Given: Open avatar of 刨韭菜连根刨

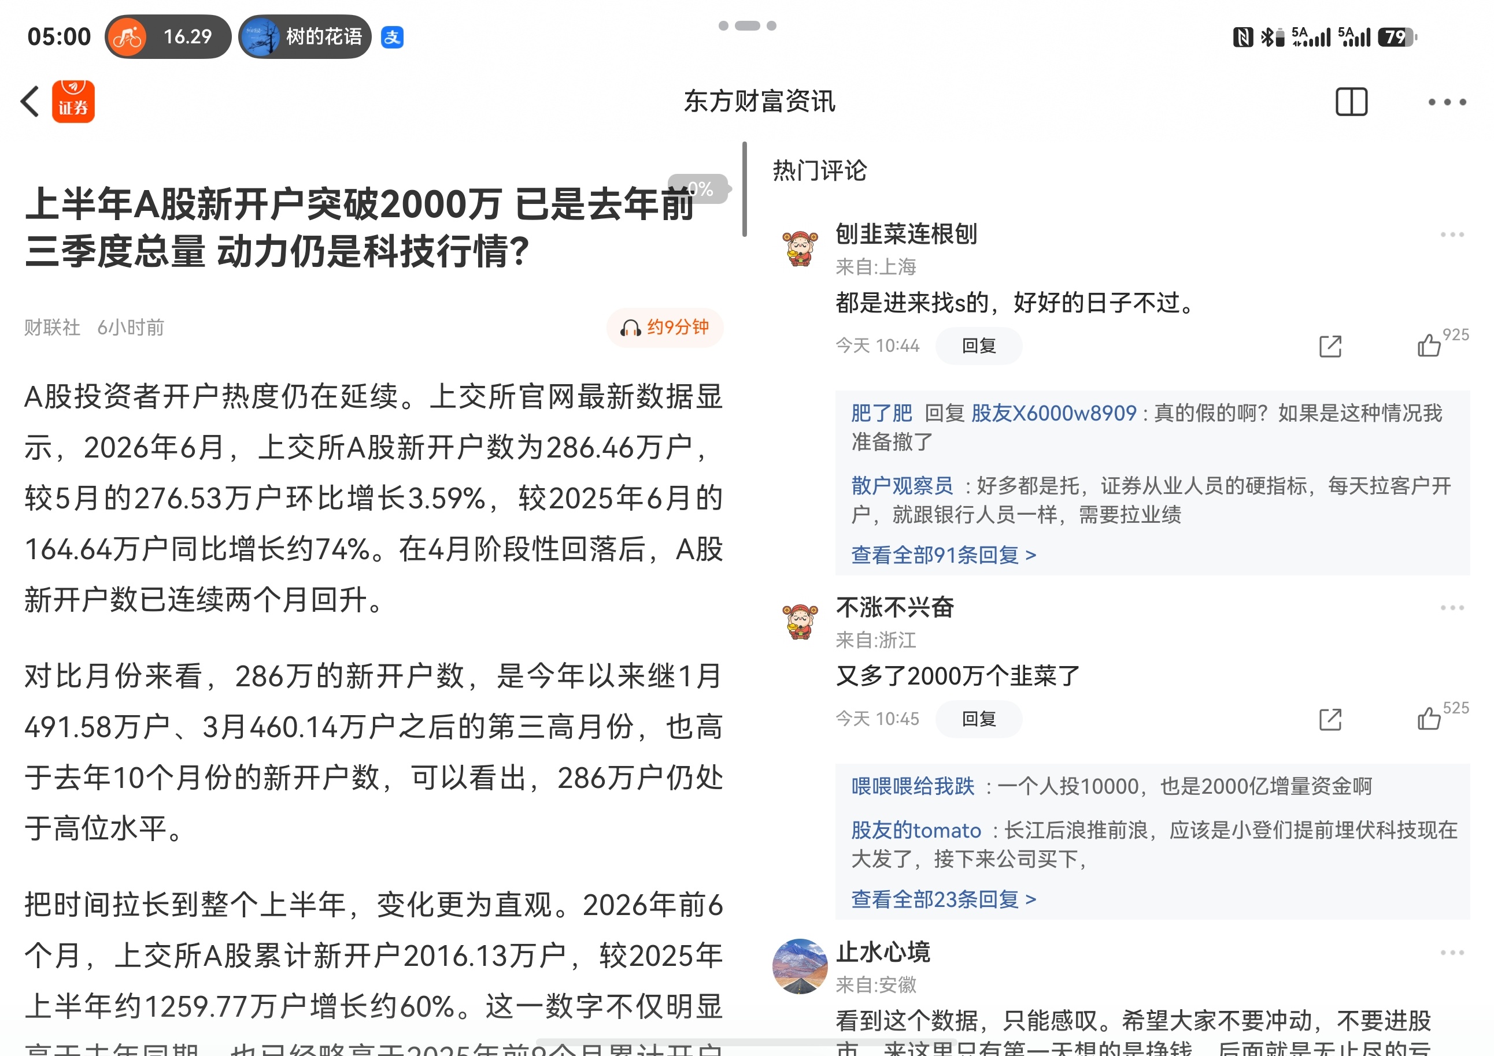Looking at the screenshot, I should [800, 248].
